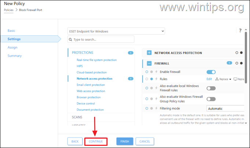The image size is (250, 148).
Task: Click the hollow circle in Network Access Protection header
Action: pyautogui.click(x=237, y=53)
